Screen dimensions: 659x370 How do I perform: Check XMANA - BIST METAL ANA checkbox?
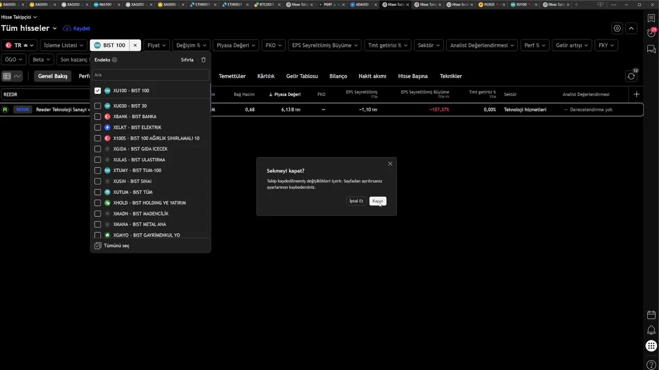click(x=98, y=225)
